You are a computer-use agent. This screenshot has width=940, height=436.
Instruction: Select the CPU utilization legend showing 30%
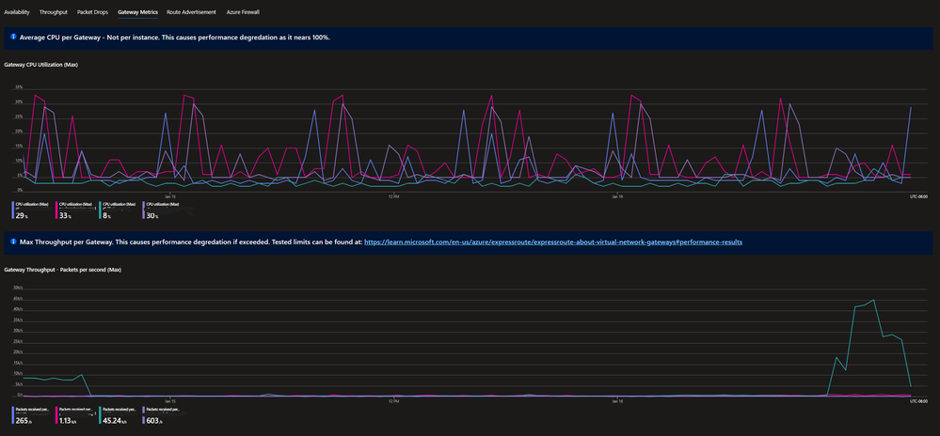[x=163, y=210]
